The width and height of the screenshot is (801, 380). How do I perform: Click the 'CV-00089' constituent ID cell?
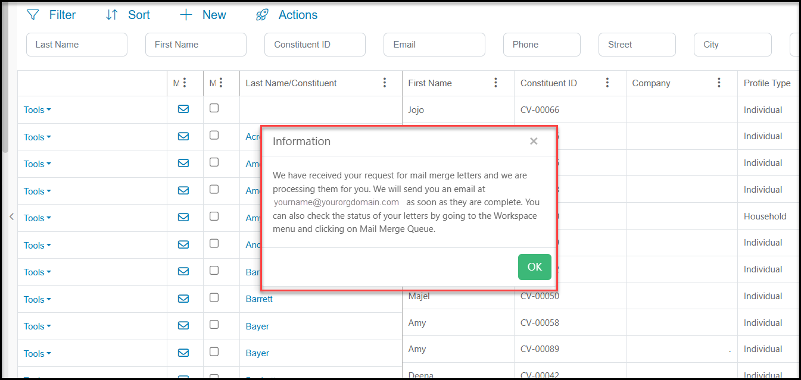tap(540, 349)
